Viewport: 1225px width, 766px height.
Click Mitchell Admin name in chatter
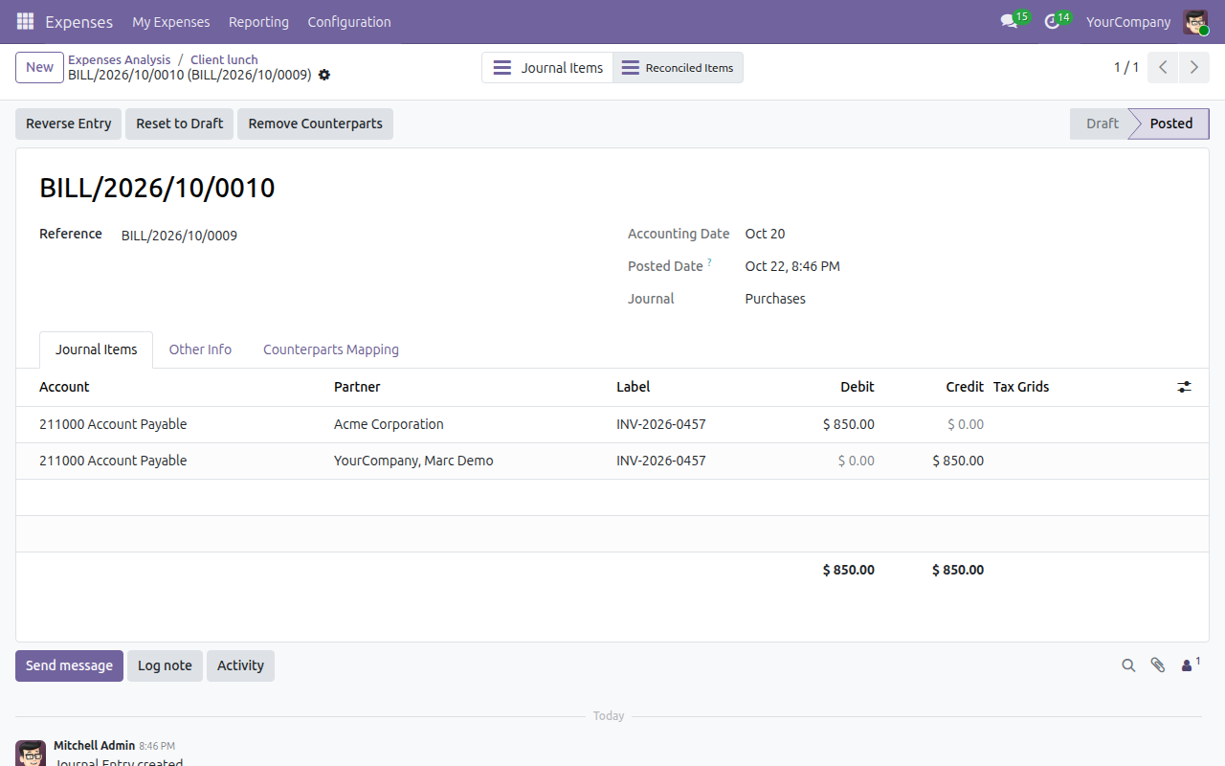(94, 745)
